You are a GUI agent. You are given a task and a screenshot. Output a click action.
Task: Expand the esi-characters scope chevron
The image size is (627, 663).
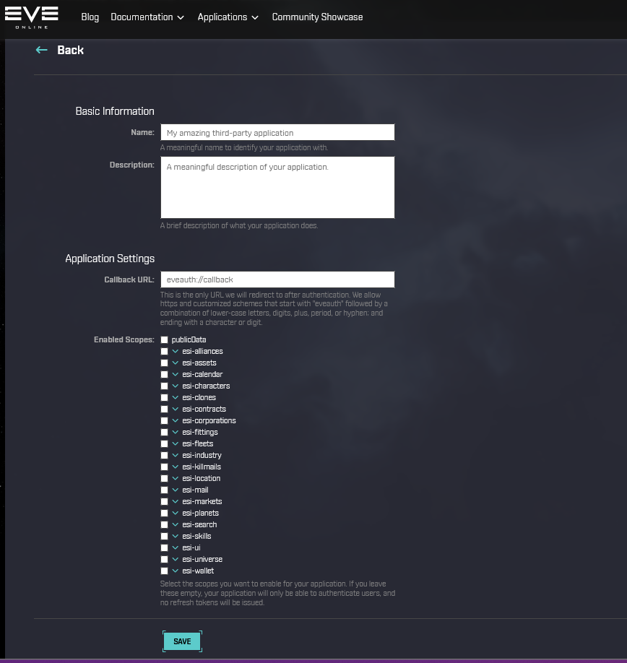176,386
